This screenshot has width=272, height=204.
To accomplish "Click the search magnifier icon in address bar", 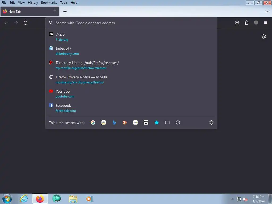I will pos(51,23).
